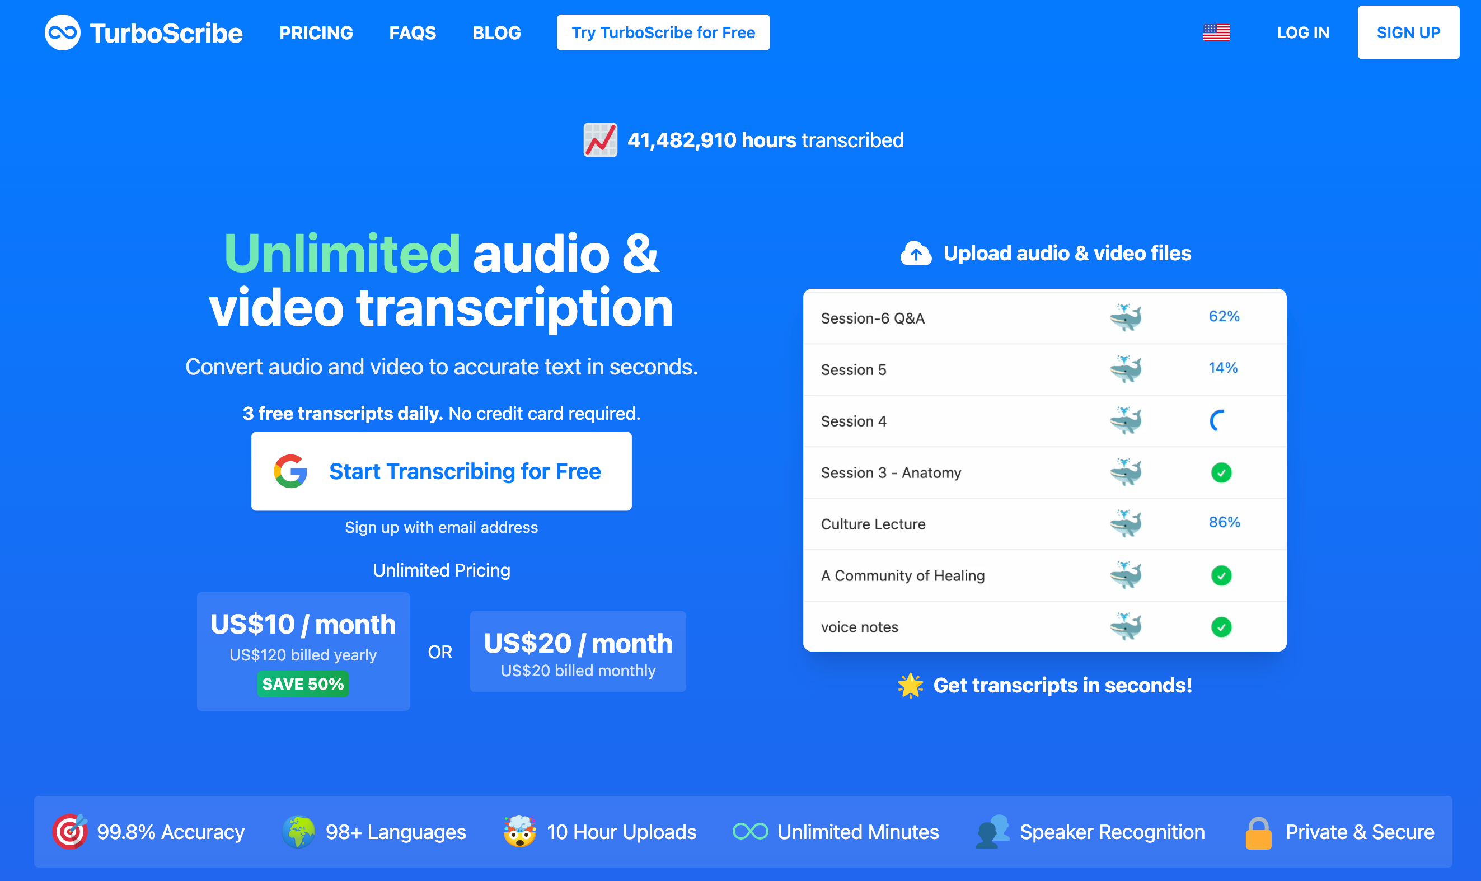Click US$120 billed yearly text
Viewport: 1481px width, 881px height.
click(x=303, y=655)
